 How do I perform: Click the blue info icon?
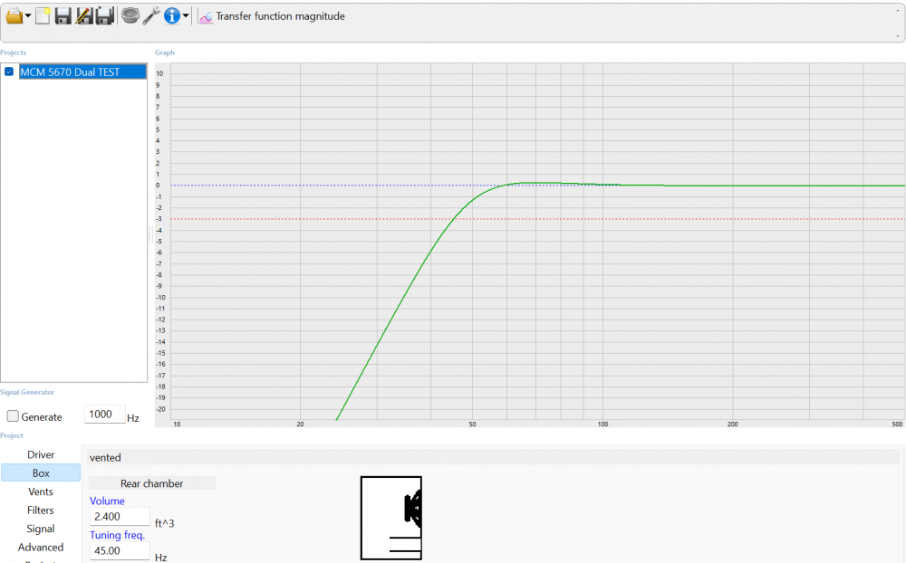171,15
